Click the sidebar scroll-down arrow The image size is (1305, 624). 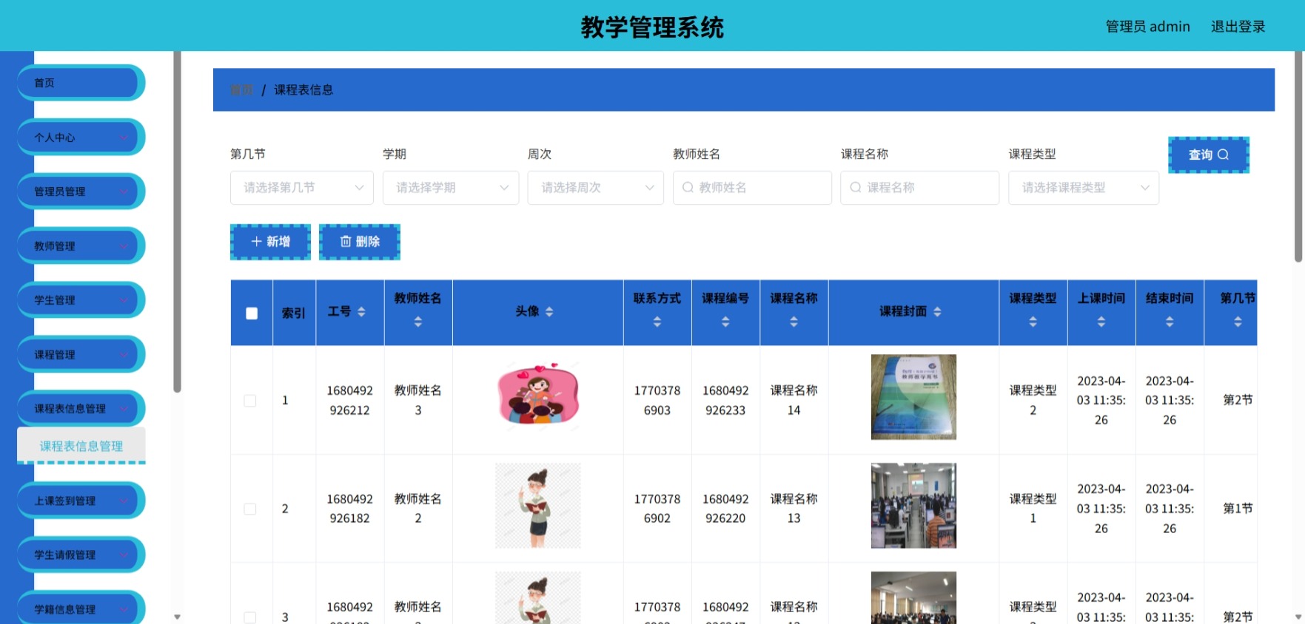click(177, 617)
